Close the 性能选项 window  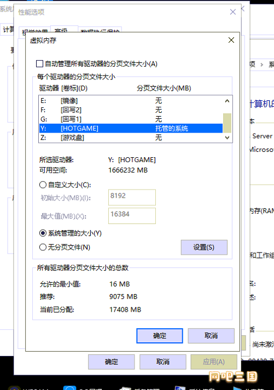233,12
